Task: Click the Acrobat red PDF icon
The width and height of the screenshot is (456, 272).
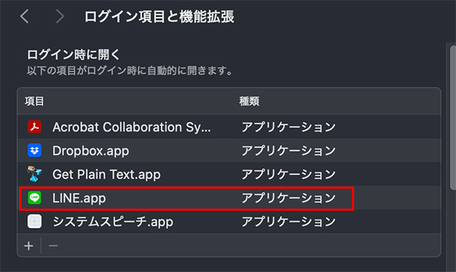Action: [x=34, y=127]
